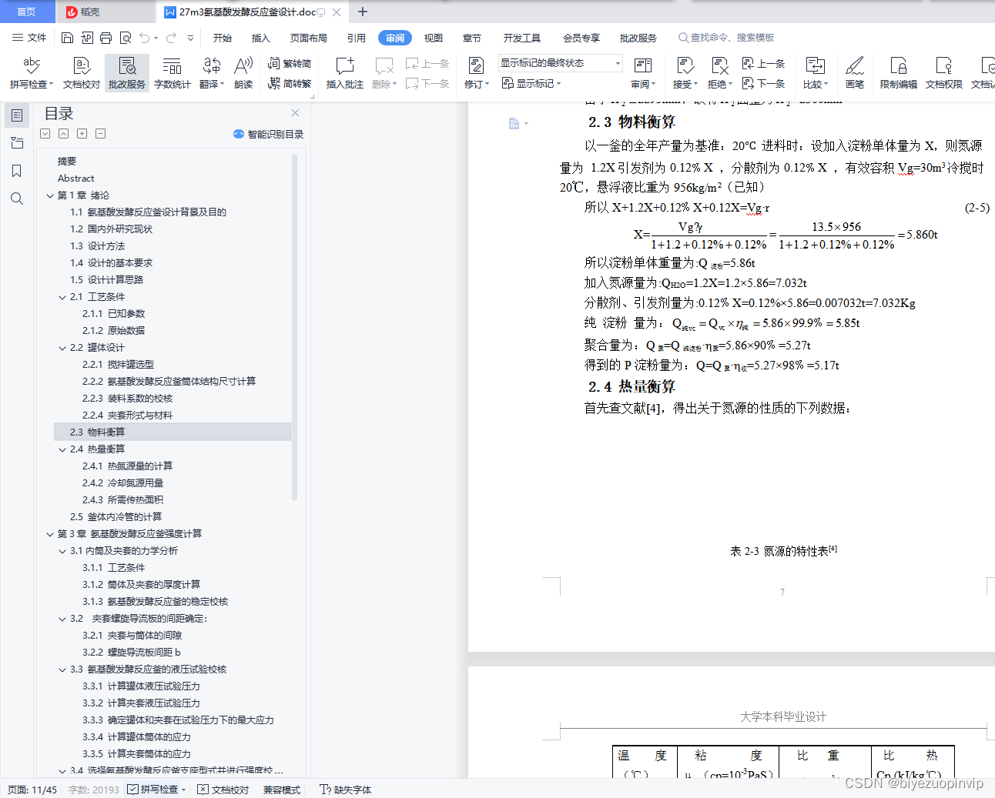
Task: Open 限制编辑 restrict editing
Action: pos(898,73)
